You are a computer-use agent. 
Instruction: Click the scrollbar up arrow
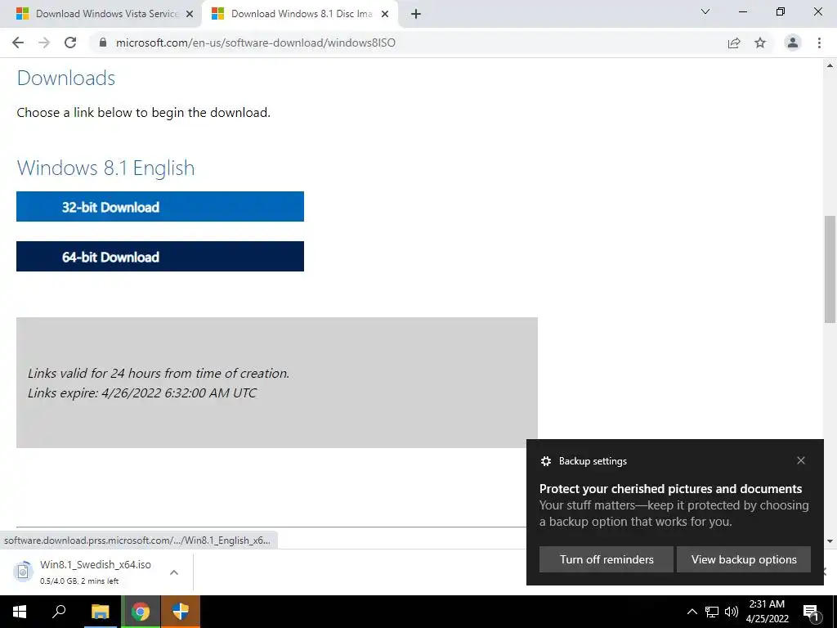pos(830,65)
